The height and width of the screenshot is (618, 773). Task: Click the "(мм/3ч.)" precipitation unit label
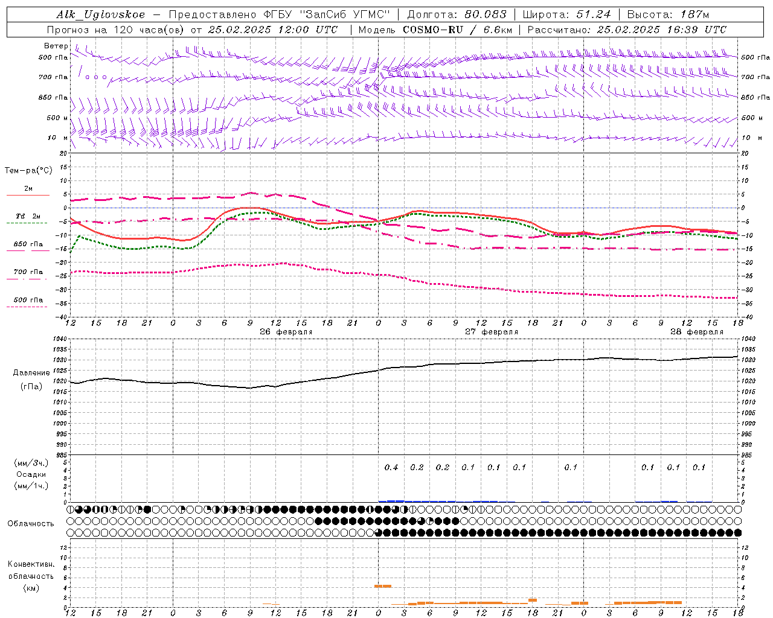tap(31, 463)
